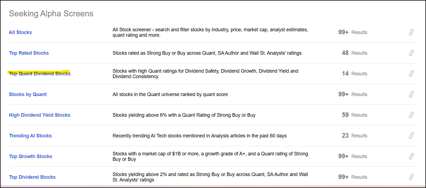
Task: Click the 23 Results count
Action: tap(354, 136)
